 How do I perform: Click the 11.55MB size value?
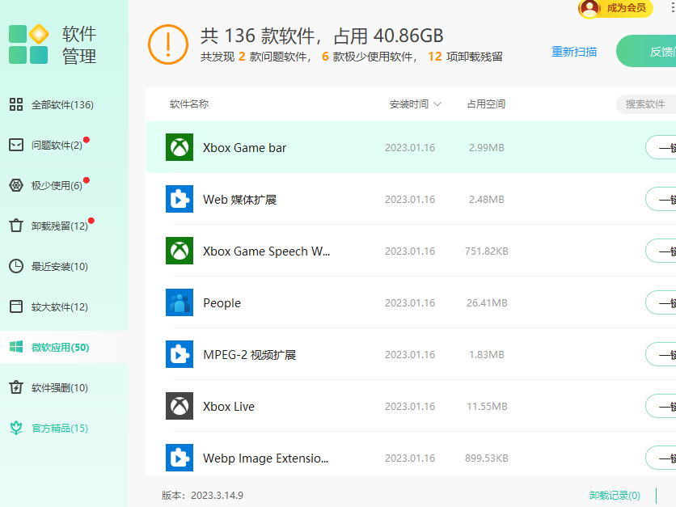coord(487,406)
